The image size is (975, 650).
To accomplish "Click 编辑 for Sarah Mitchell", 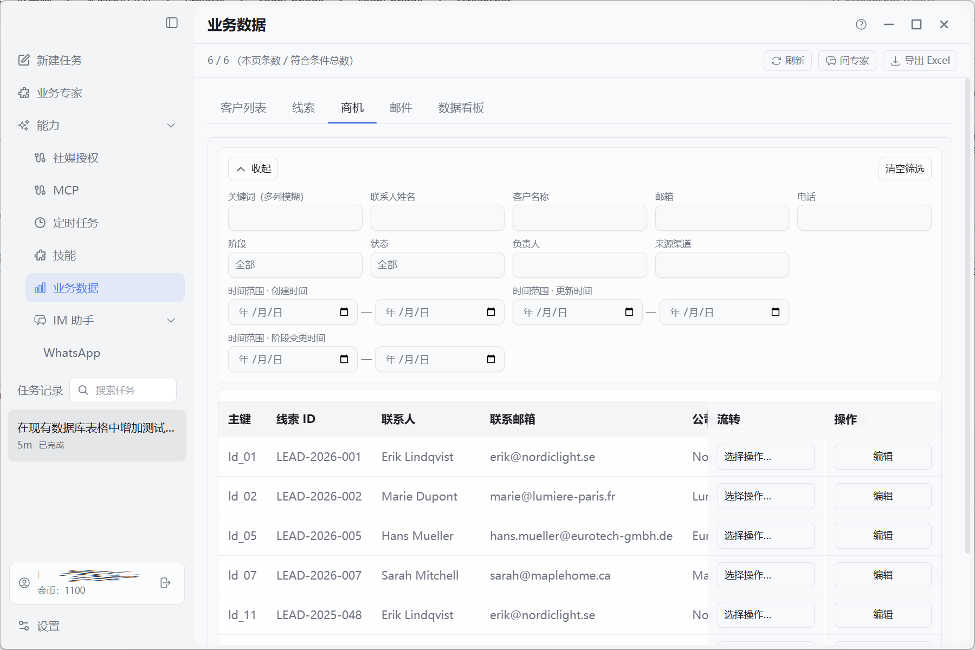I will click(x=883, y=575).
